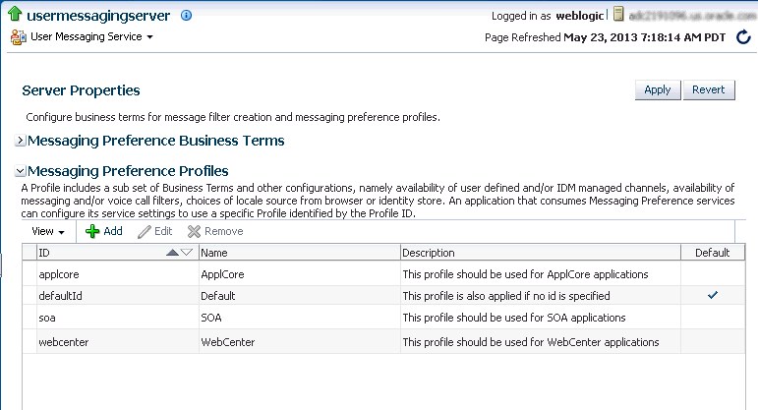This screenshot has height=410, width=758.
Task: Click the description 'This profile is also applied if no id is specified'
Action: pos(506,295)
